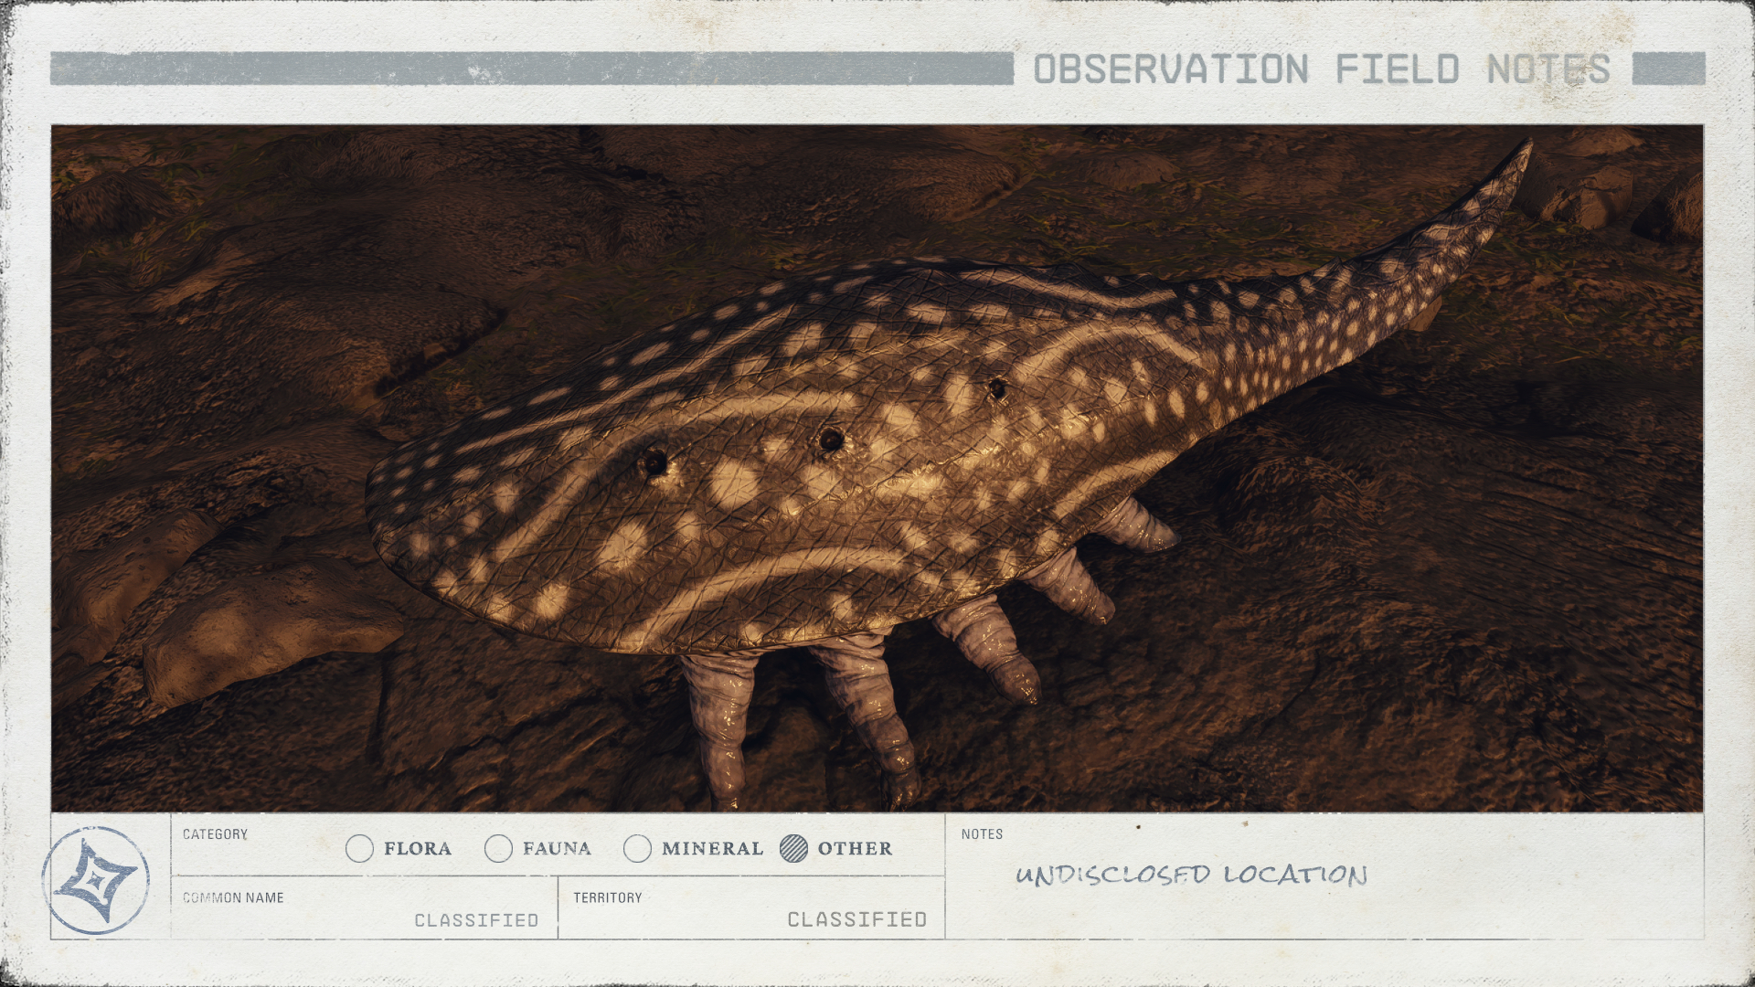Select the Mineral category radio button

pyautogui.click(x=637, y=849)
